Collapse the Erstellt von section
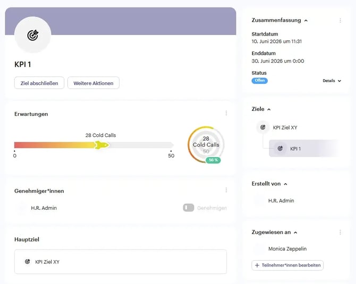 point(285,184)
